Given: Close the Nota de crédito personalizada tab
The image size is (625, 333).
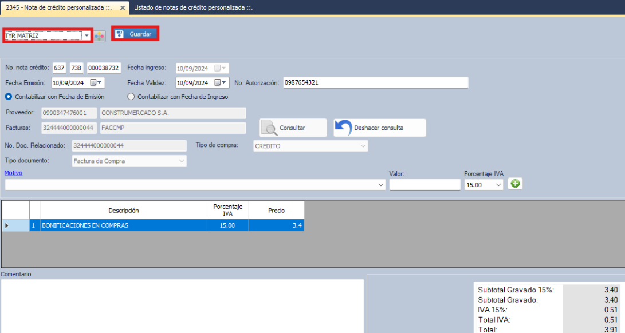Looking at the screenshot, I should [x=123, y=7].
